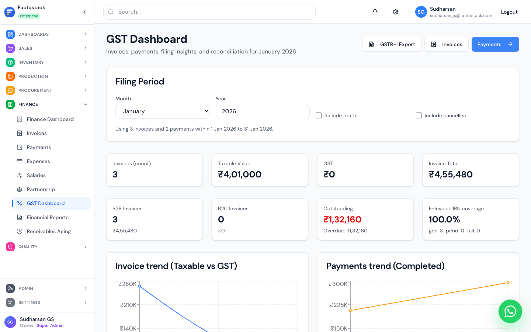
Task: Click the Invoices button in page header
Action: tap(447, 44)
